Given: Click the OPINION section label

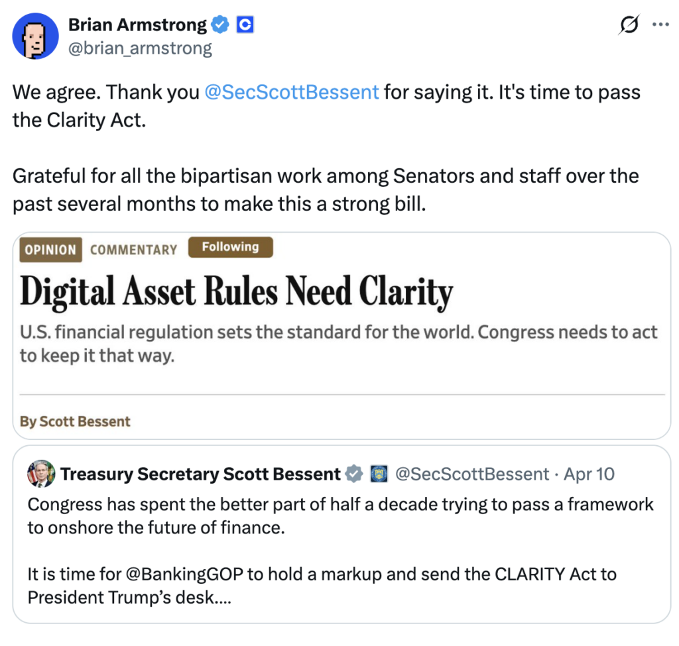Looking at the screenshot, I should 50,250.
